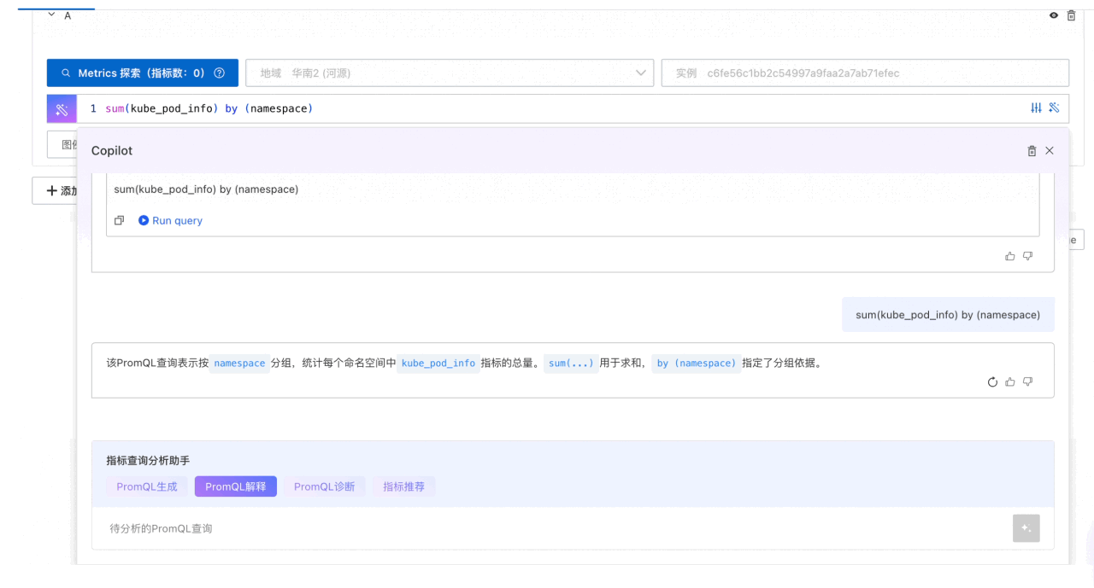Regenerate the PromQL explanation response
Image resolution: width=1094 pixels, height=588 pixels.
[x=992, y=382]
